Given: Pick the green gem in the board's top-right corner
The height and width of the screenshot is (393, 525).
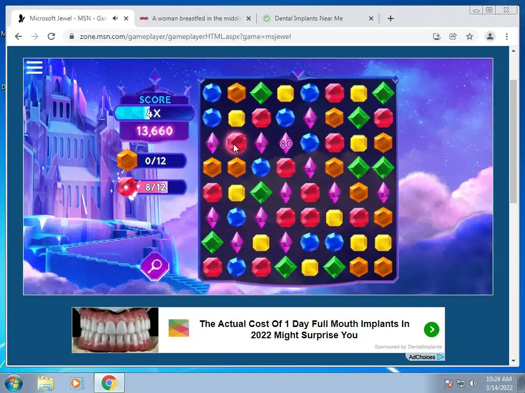Looking at the screenshot, I should click(x=383, y=93).
